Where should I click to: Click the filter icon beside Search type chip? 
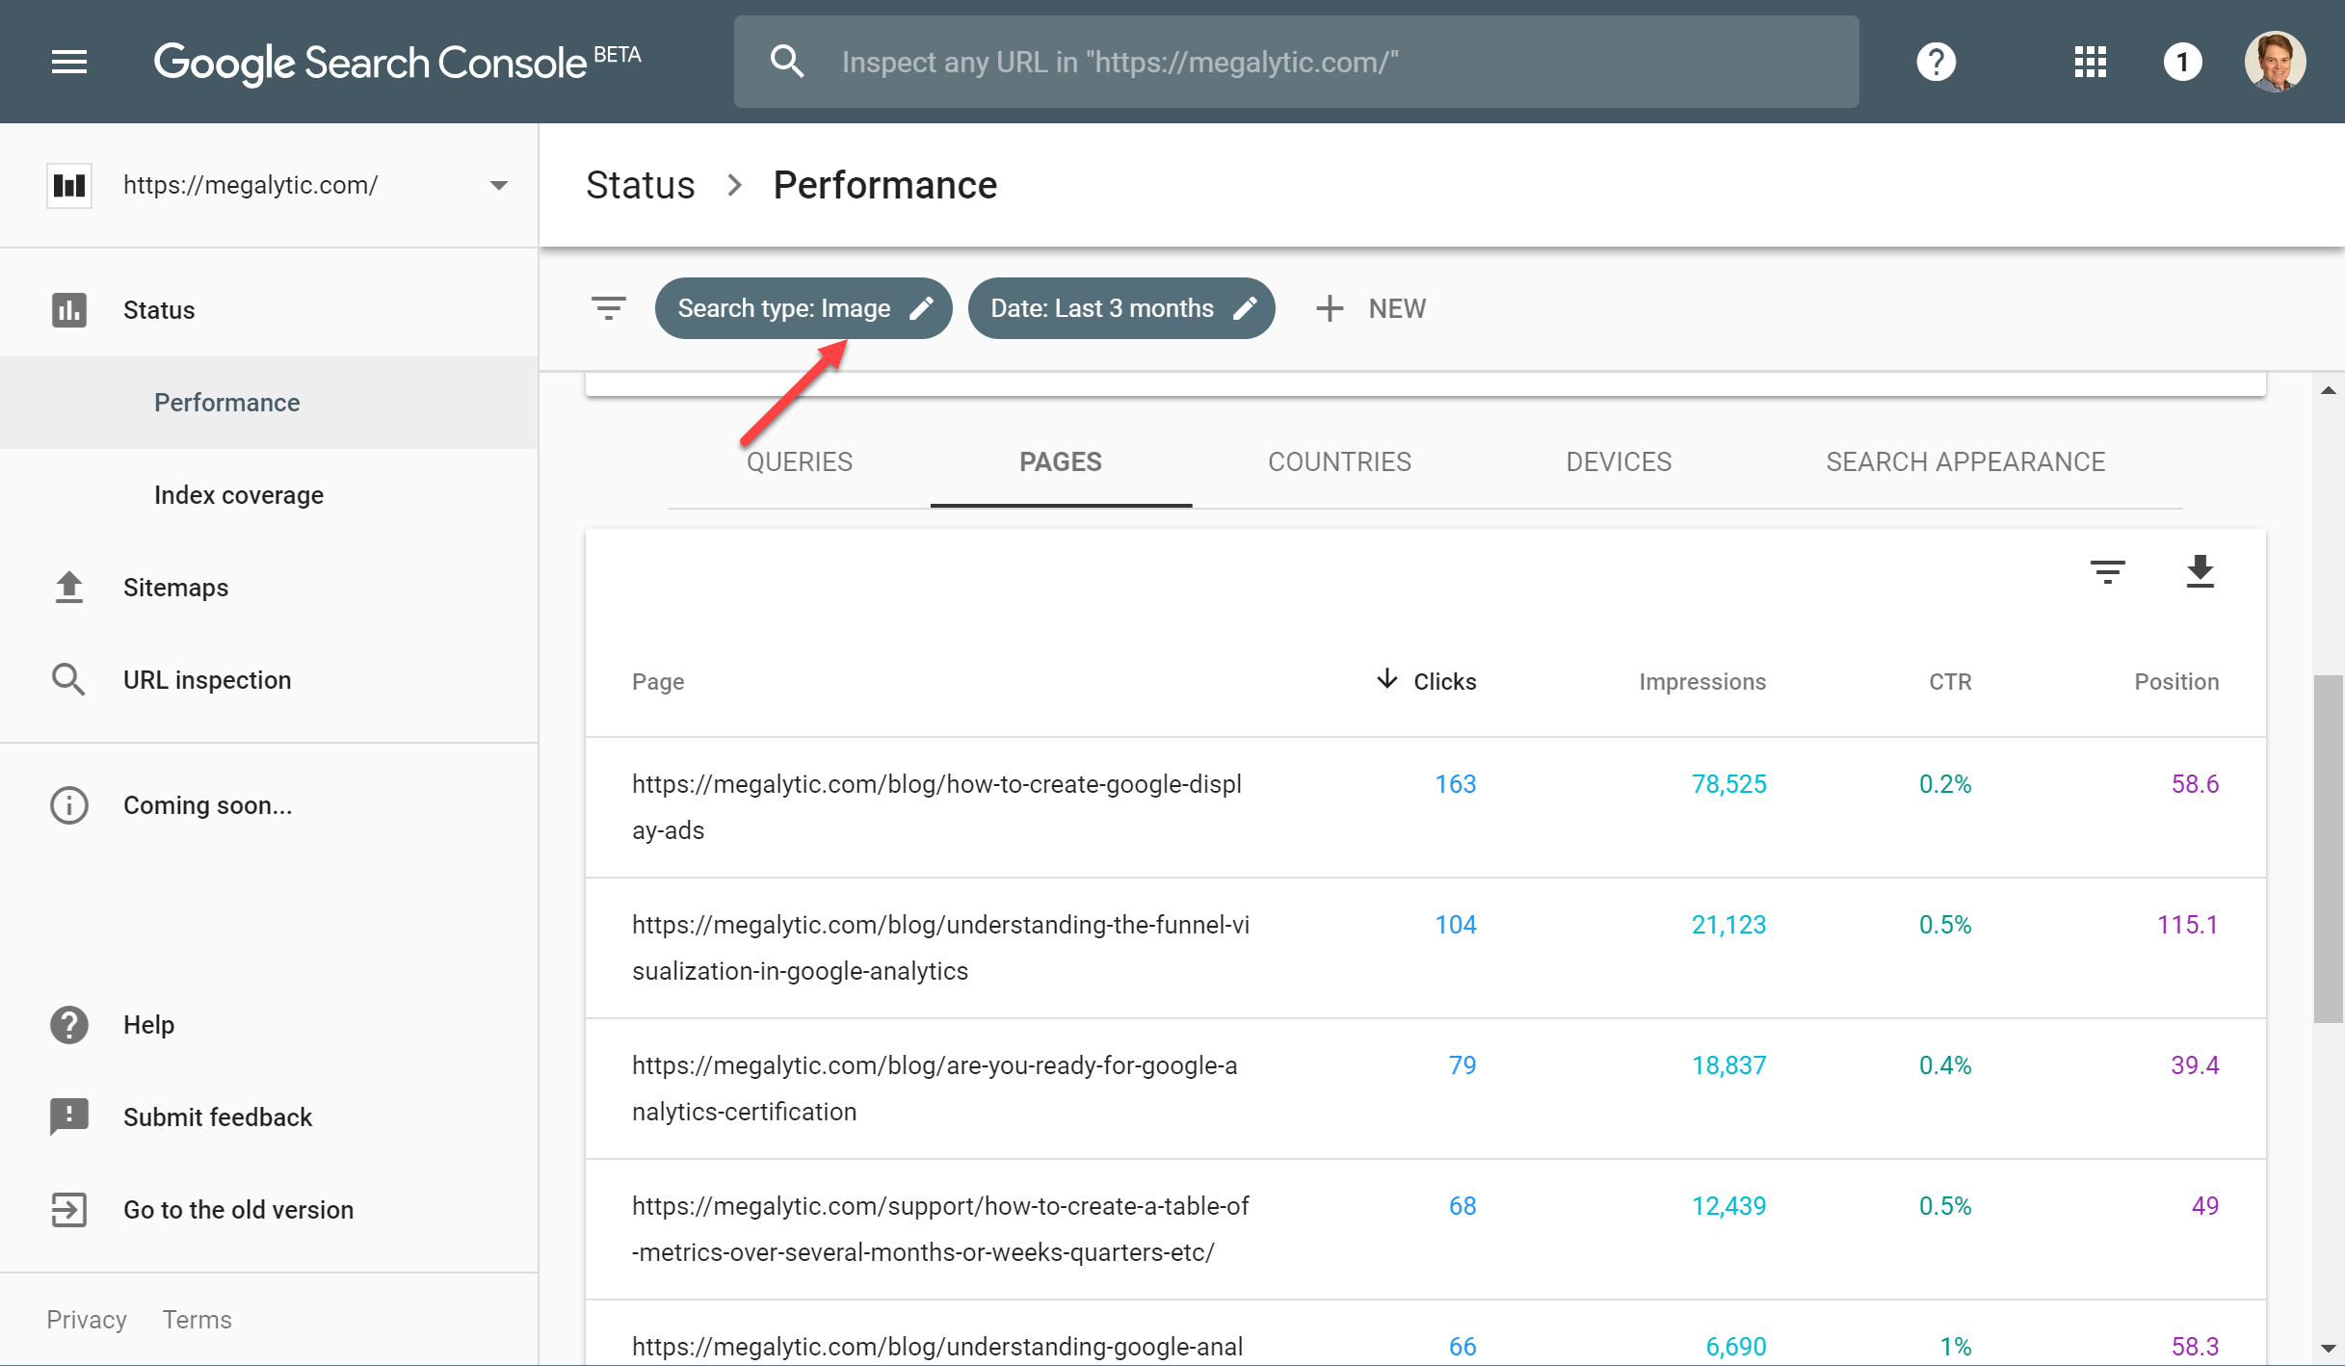click(x=608, y=308)
